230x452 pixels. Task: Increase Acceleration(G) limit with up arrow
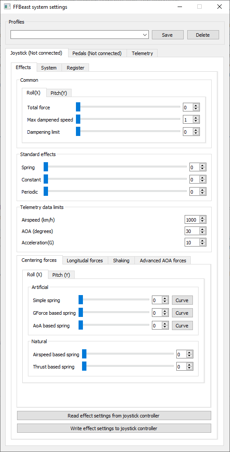pyautogui.click(x=203, y=241)
